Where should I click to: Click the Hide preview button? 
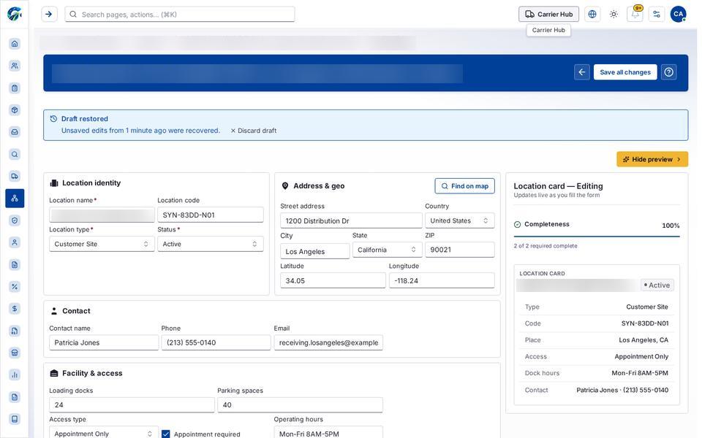tap(652, 160)
